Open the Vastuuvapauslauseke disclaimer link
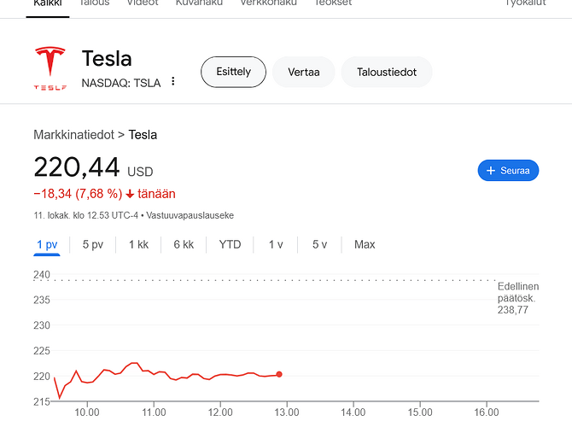Image resolution: width=572 pixels, height=427 pixels. [x=190, y=215]
